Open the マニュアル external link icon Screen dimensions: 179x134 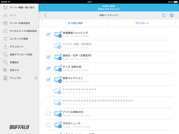tap(36, 78)
